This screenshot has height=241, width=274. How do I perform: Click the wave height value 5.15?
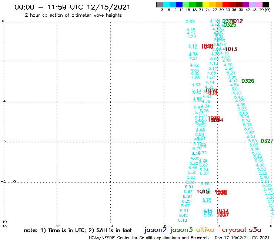click(x=213, y=68)
